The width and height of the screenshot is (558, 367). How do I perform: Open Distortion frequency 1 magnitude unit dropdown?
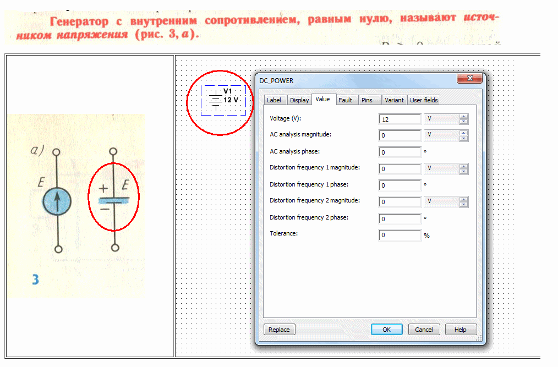click(441, 168)
